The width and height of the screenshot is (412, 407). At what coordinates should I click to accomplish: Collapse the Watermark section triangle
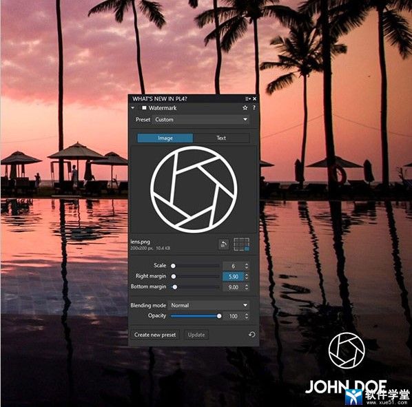pyautogui.click(x=133, y=107)
